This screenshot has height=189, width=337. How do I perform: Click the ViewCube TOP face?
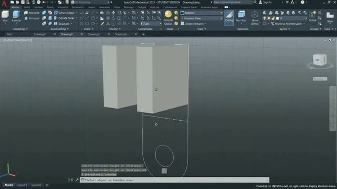pyautogui.click(x=317, y=60)
